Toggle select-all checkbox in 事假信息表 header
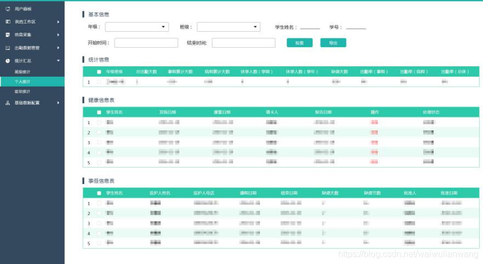The height and width of the screenshot is (264, 483). click(x=99, y=193)
